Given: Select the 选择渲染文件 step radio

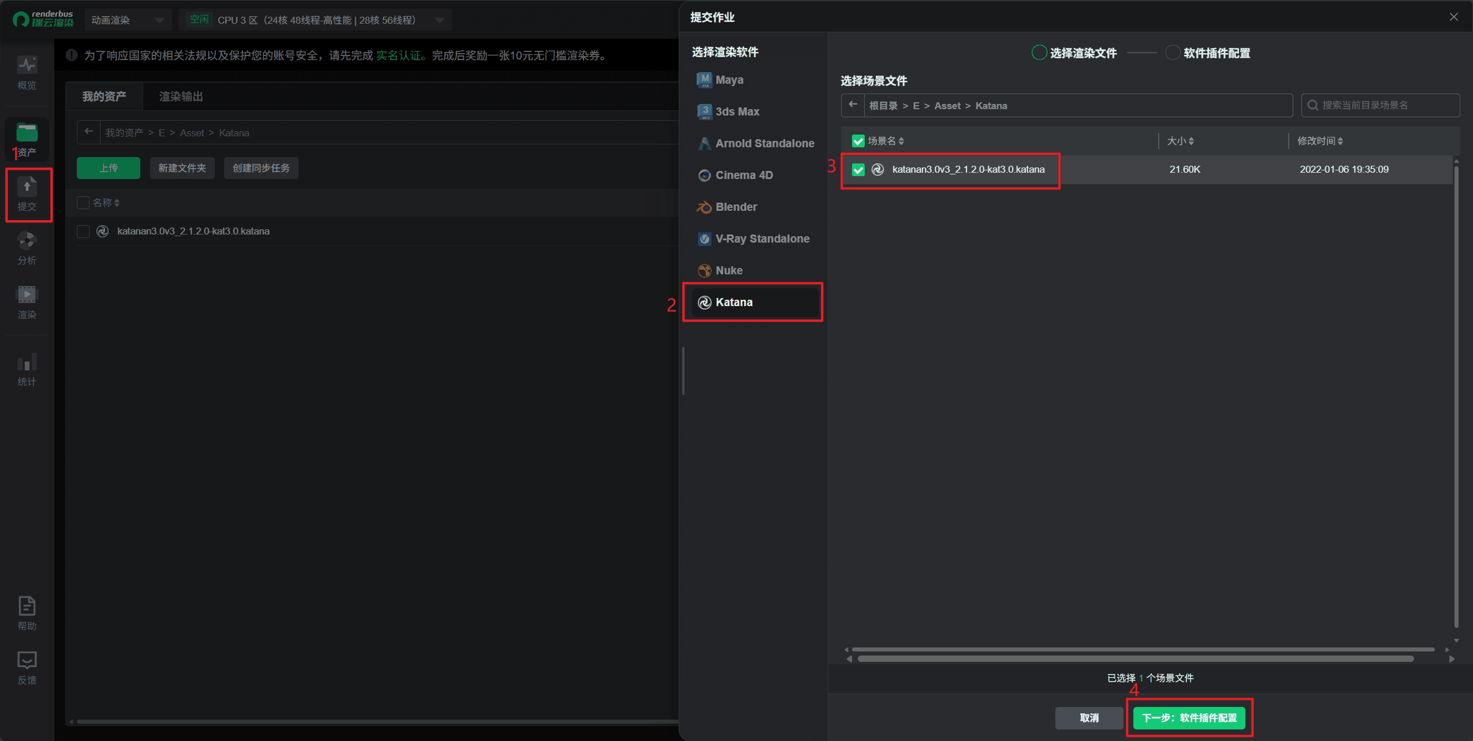Looking at the screenshot, I should tap(1039, 53).
